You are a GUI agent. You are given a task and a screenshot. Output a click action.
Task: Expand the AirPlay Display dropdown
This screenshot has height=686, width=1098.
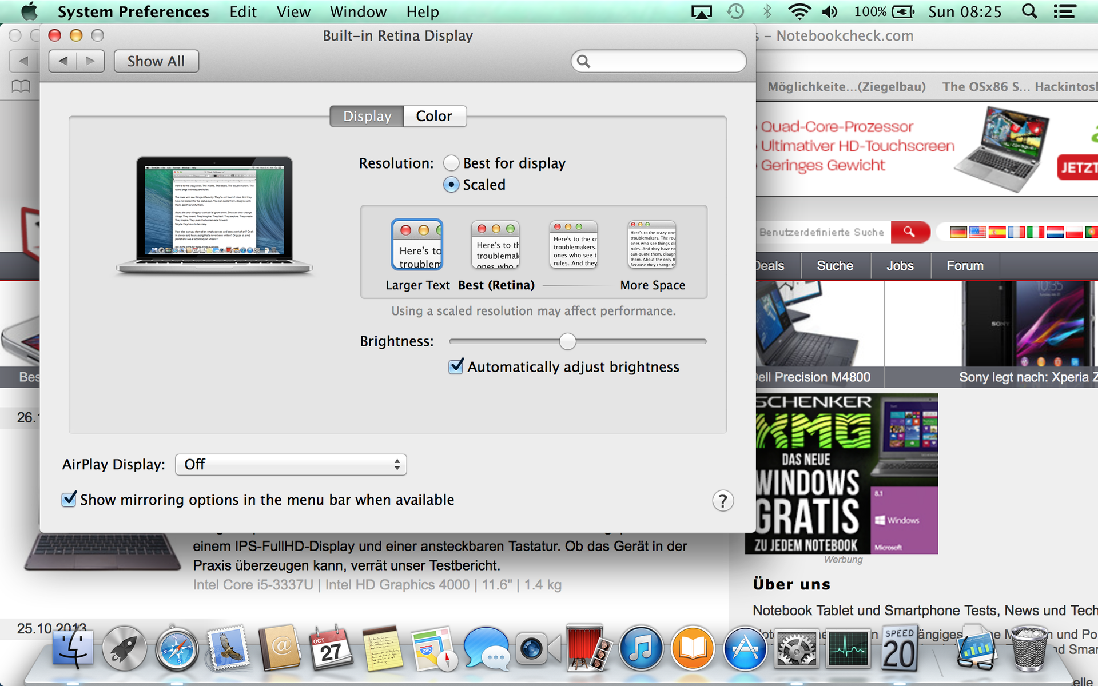tap(291, 465)
